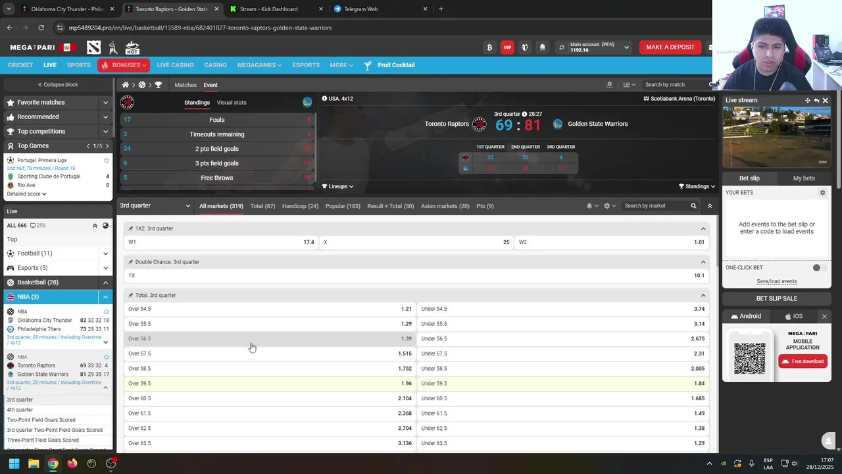Click the red VIP badge icon

(507, 47)
